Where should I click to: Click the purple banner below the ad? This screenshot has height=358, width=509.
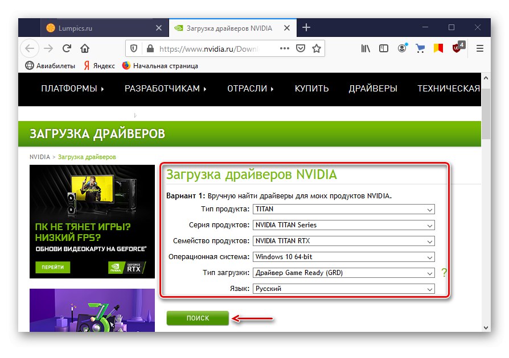(x=92, y=310)
